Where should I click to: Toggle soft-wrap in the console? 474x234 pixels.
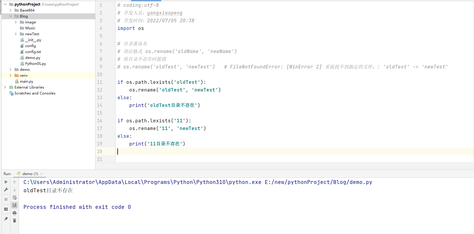pyautogui.click(x=15, y=198)
